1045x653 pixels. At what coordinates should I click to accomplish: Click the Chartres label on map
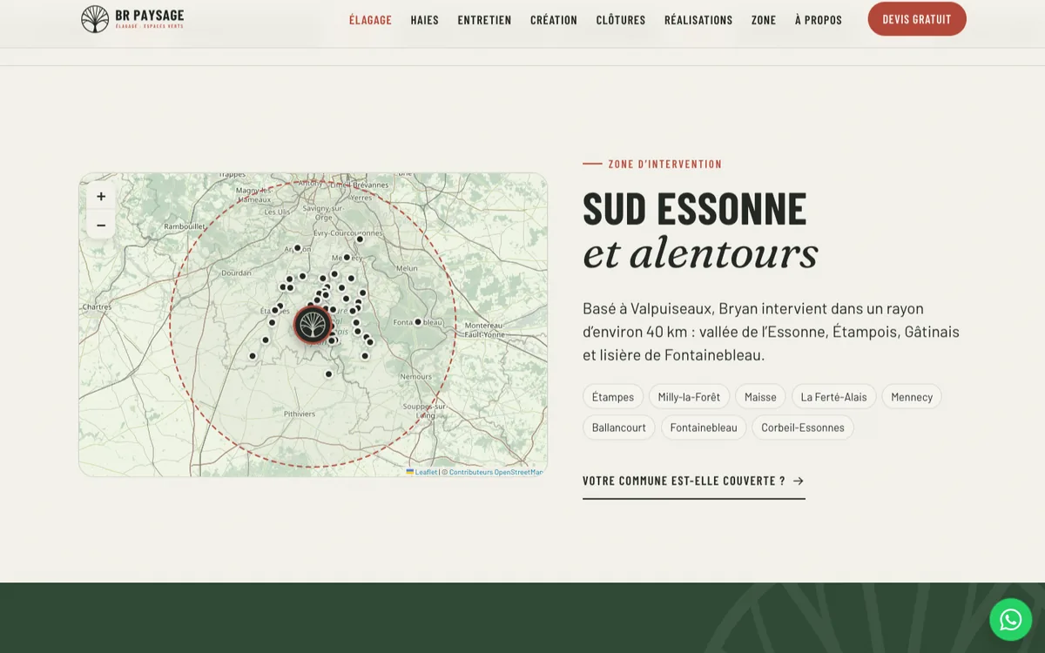(x=97, y=306)
